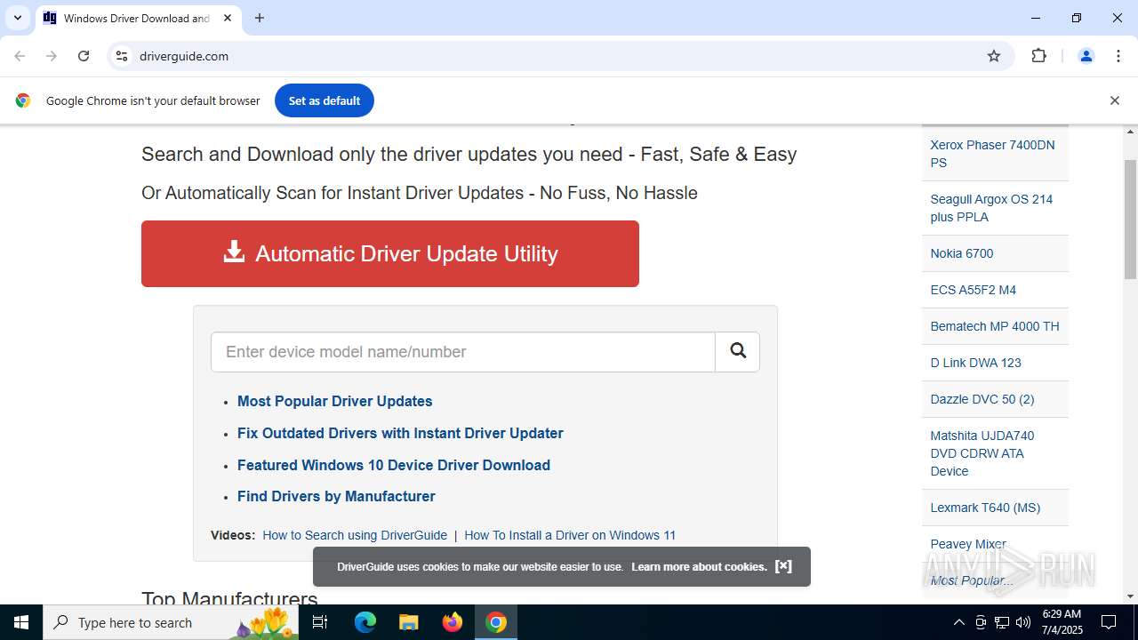Click the scrollbar down arrow
Image resolution: width=1138 pixels, height=640 pixels.
coord(1130,596)
